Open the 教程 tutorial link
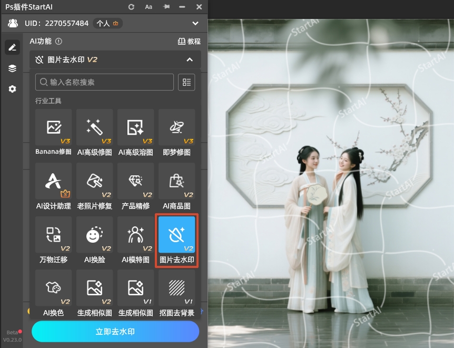454x348 pixels. pyautogui.click(x=190, y=41)
